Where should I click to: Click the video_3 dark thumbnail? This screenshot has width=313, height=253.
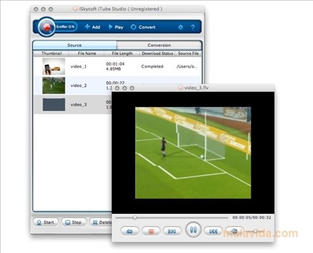click(x=54, y=105)
